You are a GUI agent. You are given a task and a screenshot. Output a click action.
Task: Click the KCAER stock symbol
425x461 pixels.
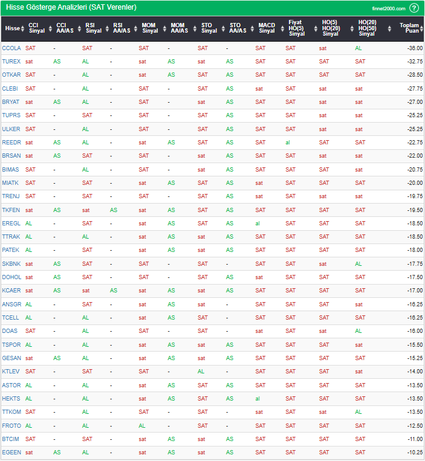11,291
